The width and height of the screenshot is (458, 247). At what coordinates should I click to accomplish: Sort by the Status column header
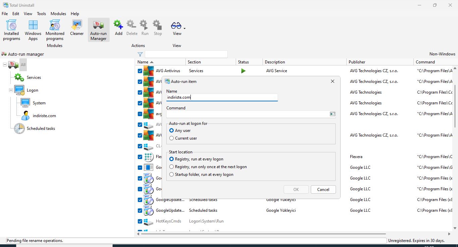249,62
